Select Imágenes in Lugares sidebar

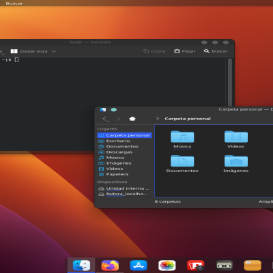click(x=124, y=163)
